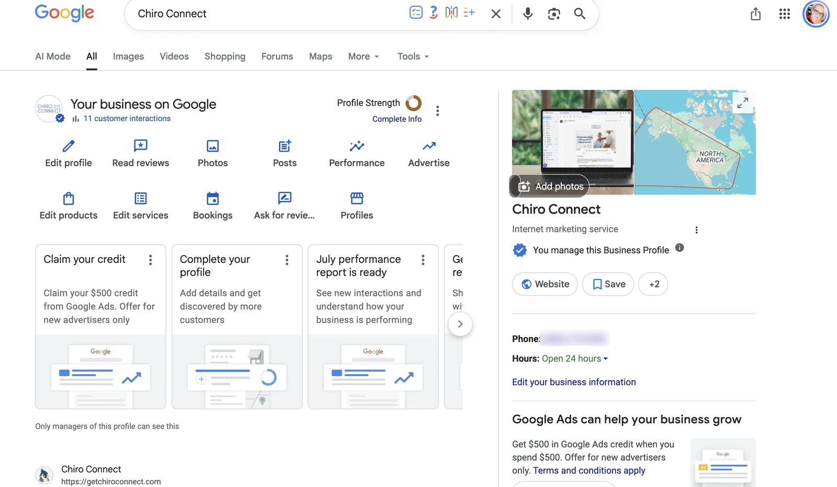Image resolution: width=837 pixels, height=487 pixels.
Task: Open Edit profile pencil icon
Action: pyautogui.click(x=69, y=146)
